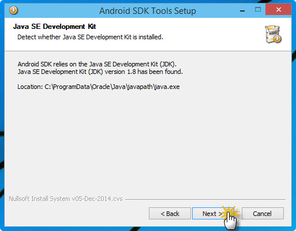Click the 'Android SDK Tools Setup' window title
The image size is (296, 231).
(x=148, y=11)
